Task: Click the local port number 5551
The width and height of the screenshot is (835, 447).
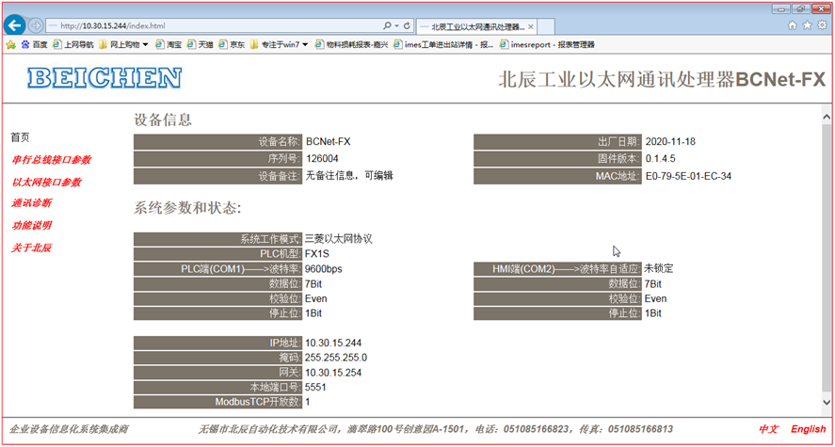Action: [x=315, y=388]
